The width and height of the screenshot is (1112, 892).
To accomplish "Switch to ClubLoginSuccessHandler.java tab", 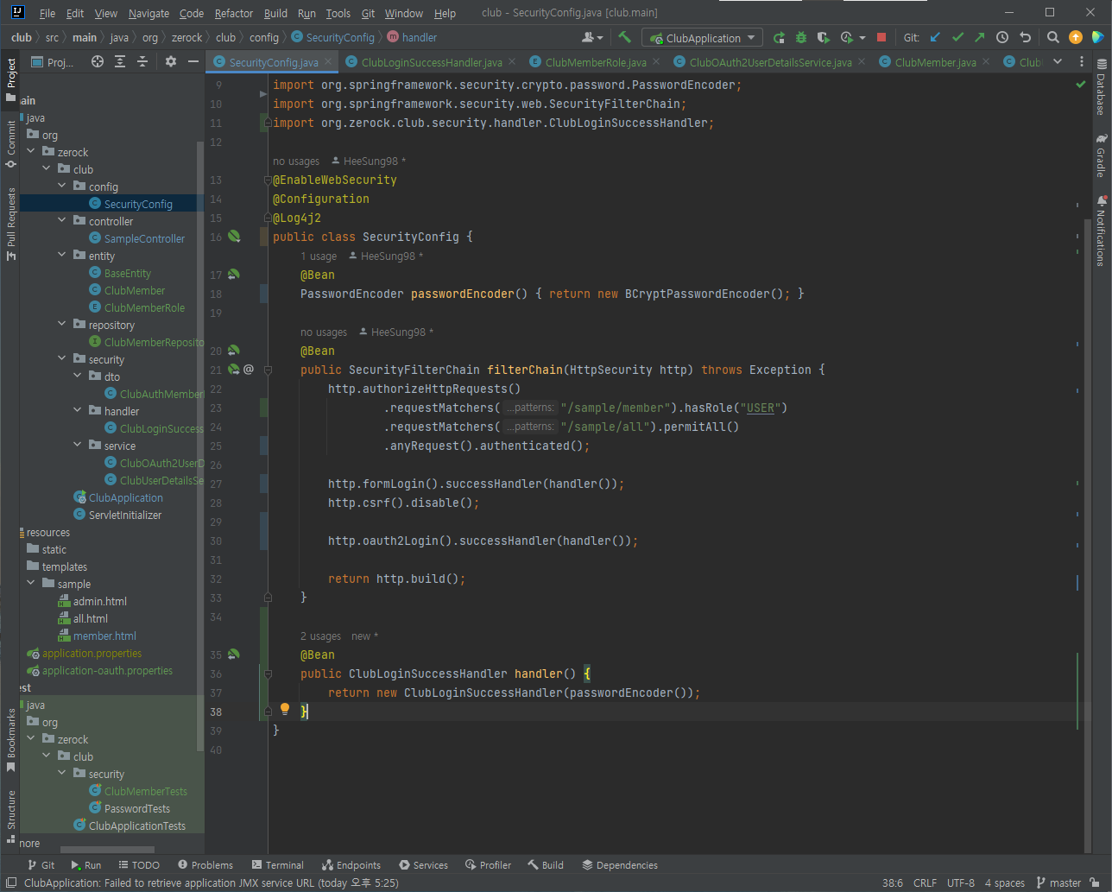I will point(431,62).
